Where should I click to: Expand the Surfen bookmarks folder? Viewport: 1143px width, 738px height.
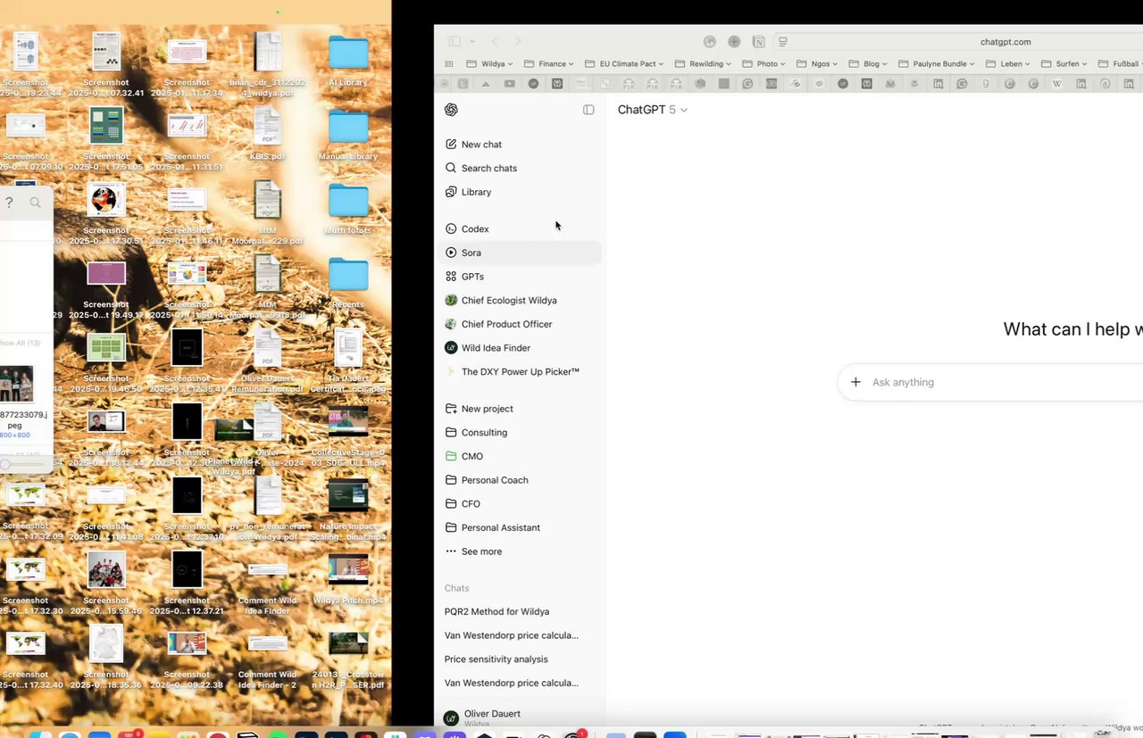[x=1065, y=64]
